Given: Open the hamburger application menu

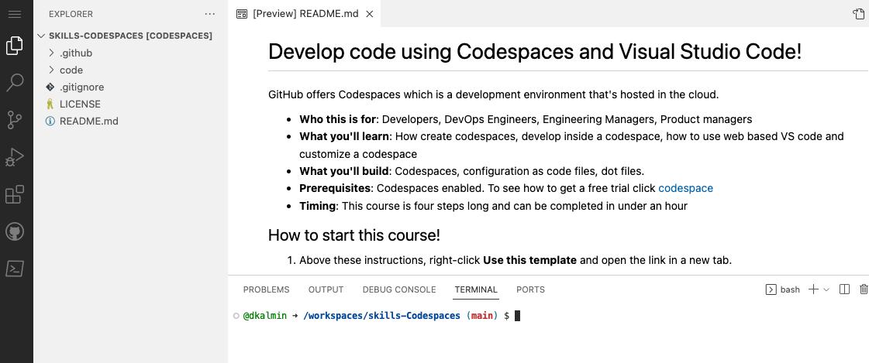Looking at the screenshot, I should point(15,14).
